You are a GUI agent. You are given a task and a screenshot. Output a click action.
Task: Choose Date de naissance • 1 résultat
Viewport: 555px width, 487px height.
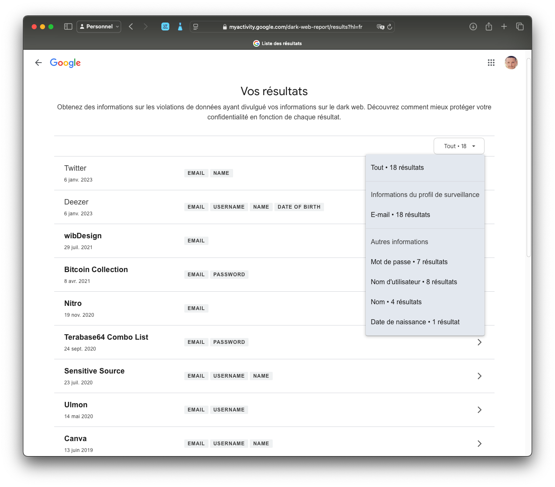tap(415, 322)
